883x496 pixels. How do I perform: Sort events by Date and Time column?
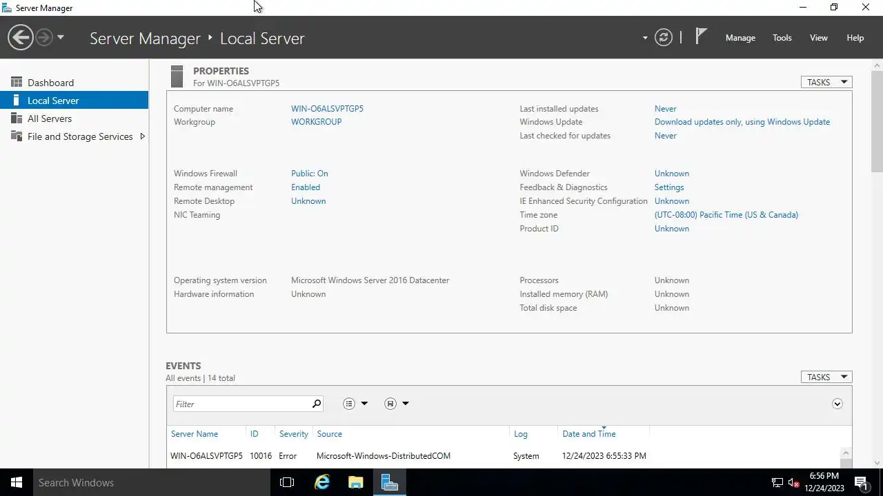click(589, 434)
